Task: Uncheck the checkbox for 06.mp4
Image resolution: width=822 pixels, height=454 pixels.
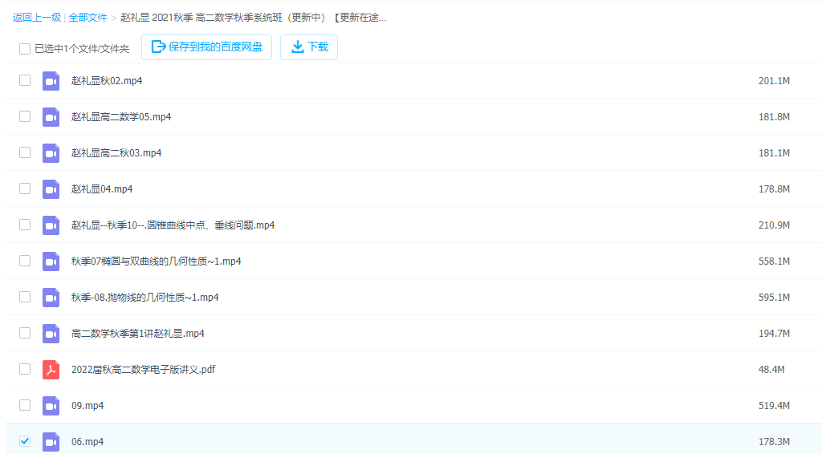Action: [25, 441]
